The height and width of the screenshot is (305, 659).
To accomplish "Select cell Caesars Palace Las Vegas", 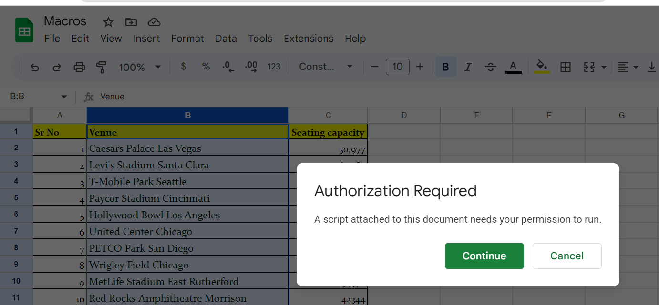I will 188,148.
